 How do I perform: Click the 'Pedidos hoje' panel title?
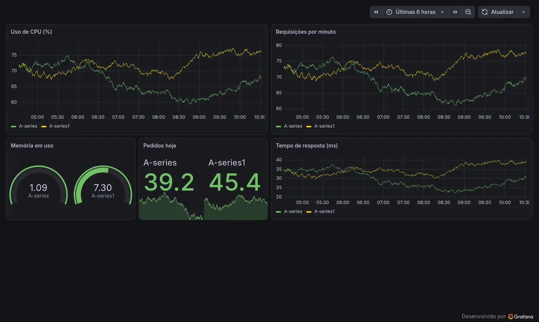[x=160, y=146]
